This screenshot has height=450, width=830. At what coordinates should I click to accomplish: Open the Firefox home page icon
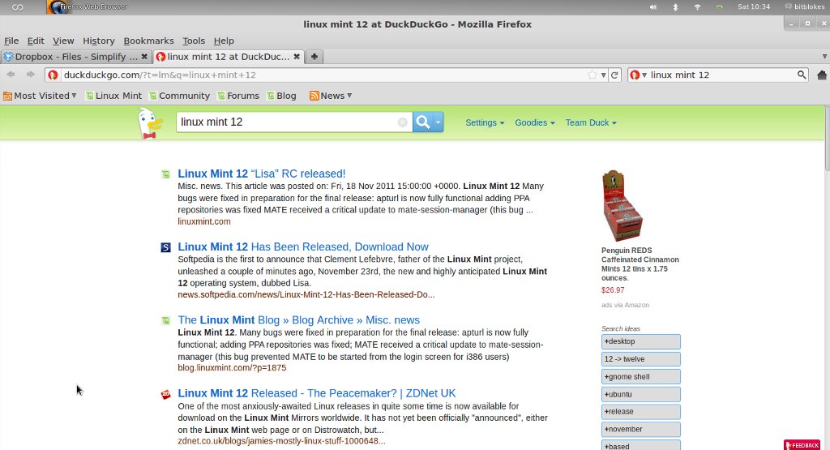point(822,75)
